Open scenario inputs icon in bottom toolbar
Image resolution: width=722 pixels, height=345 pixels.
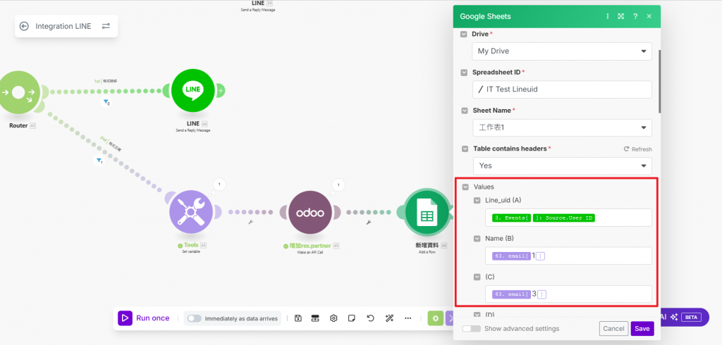315,318
